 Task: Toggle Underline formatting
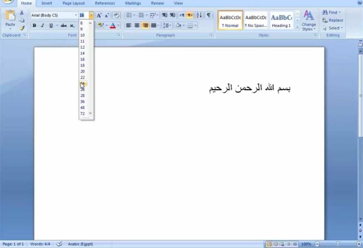[51, 26]
